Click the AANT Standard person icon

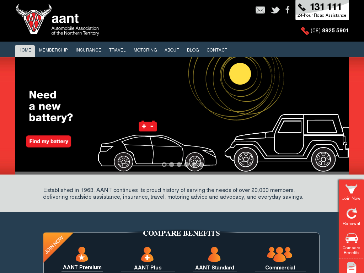[x=214, y=254]
